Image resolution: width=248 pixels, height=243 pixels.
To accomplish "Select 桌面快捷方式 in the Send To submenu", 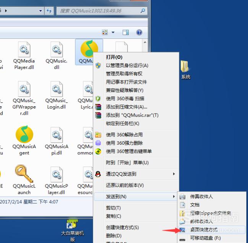I will coord(212,230).
